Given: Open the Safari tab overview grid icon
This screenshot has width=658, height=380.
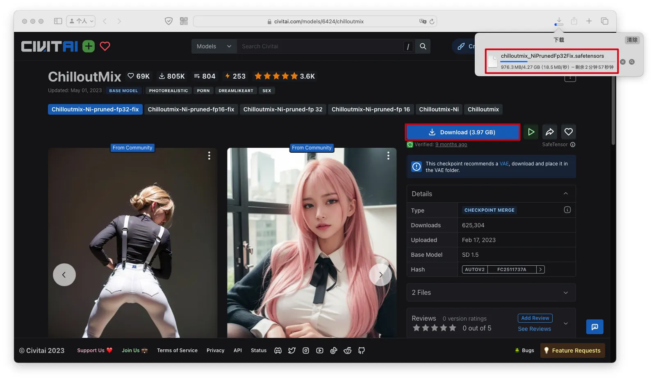Looking at the screenshot, I should [x=184, y=21].
